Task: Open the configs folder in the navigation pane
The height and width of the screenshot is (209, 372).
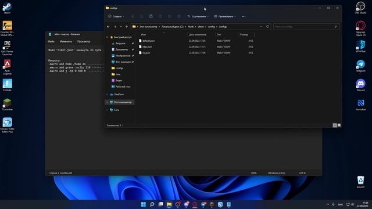Action: [119, 68]
